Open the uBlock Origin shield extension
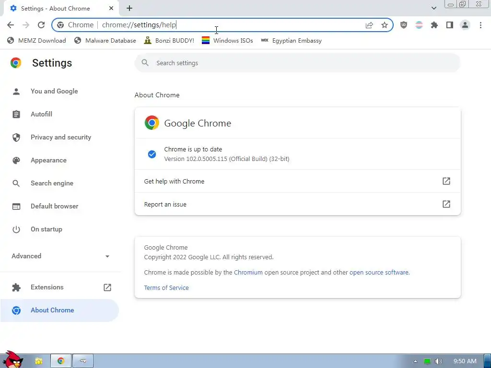This screenshot has width=491, height=368. coord(404,25)
